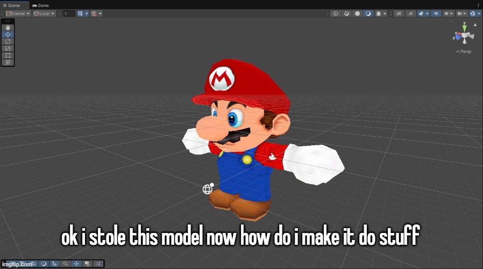Select the Move tool
This screenshot has height=269, width=483.
[x=8, y=34]
